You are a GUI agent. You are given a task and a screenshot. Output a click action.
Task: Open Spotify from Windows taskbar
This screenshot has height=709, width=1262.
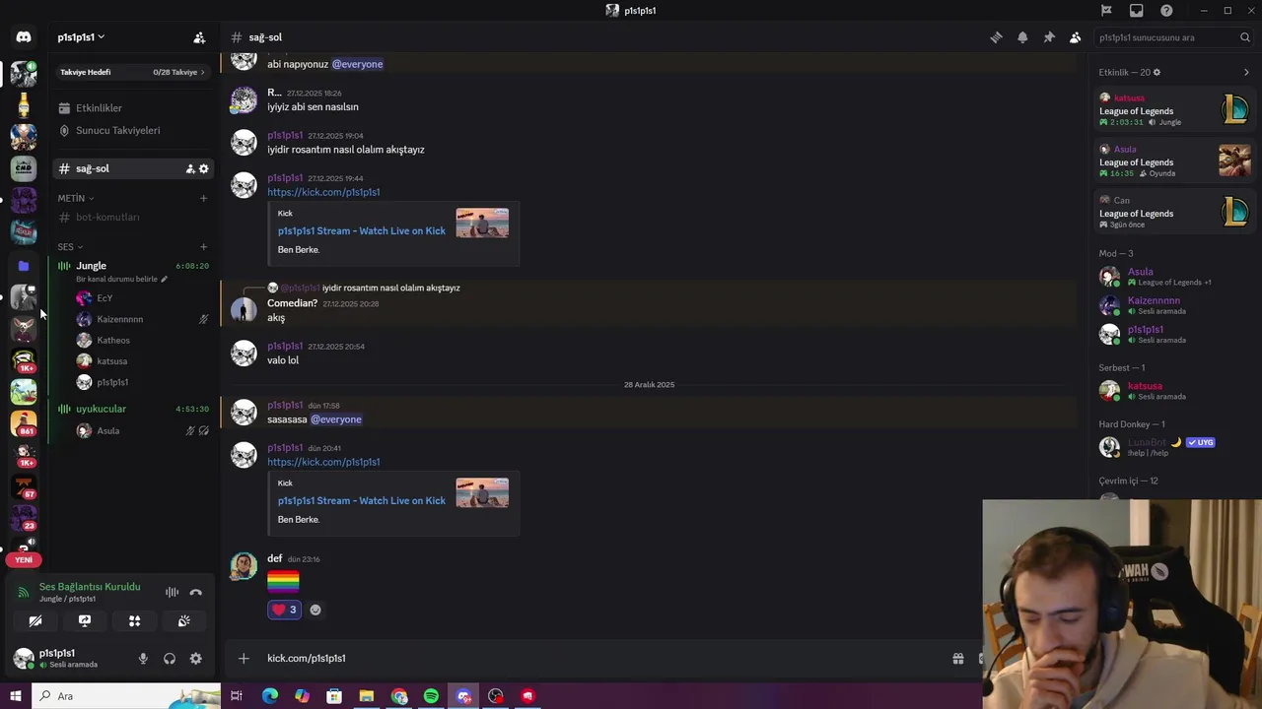431,696
